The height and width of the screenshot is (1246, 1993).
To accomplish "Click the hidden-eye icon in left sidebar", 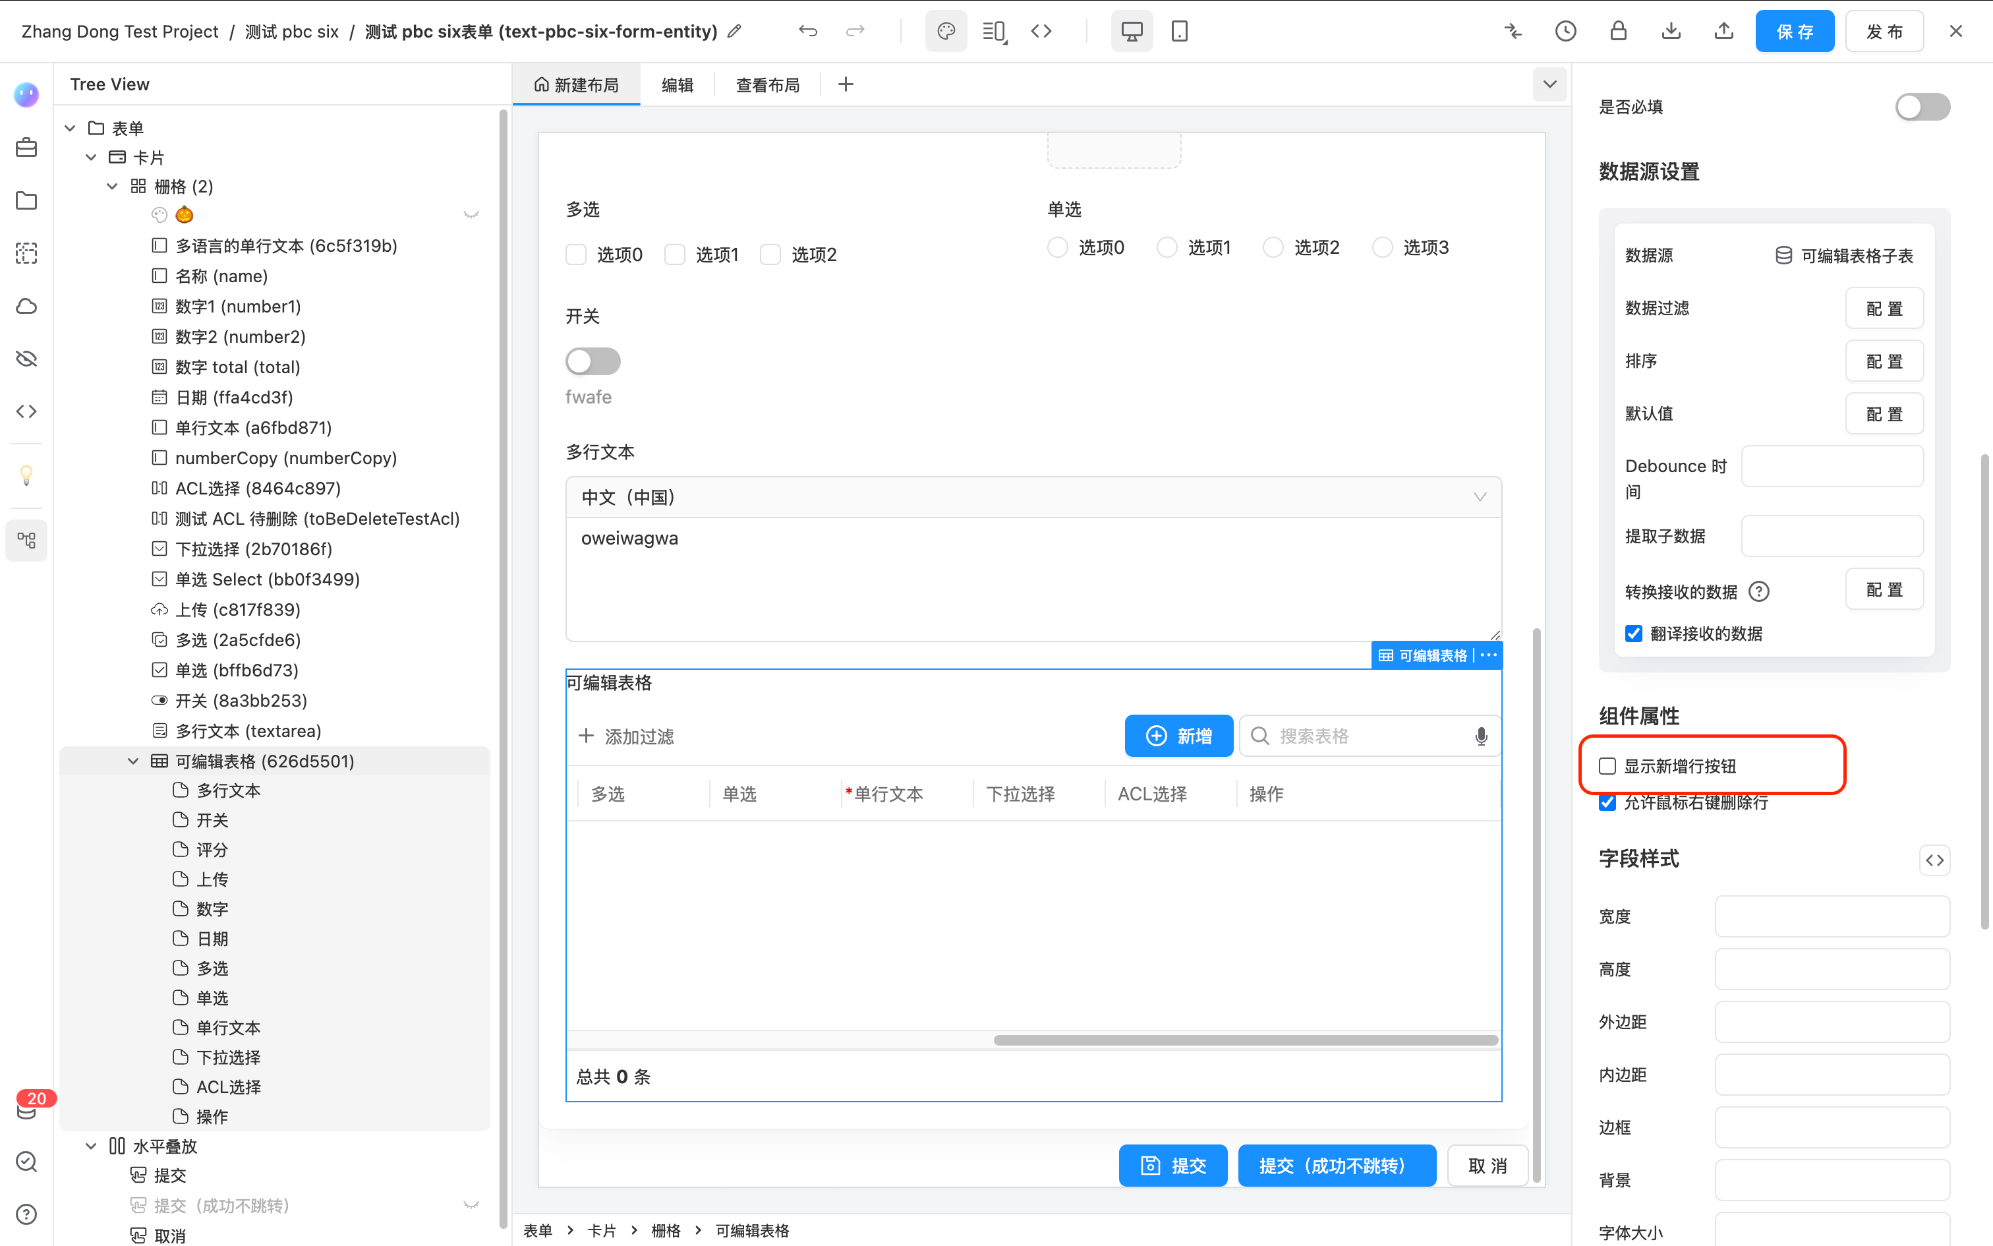I will click(x=26, y=359).
